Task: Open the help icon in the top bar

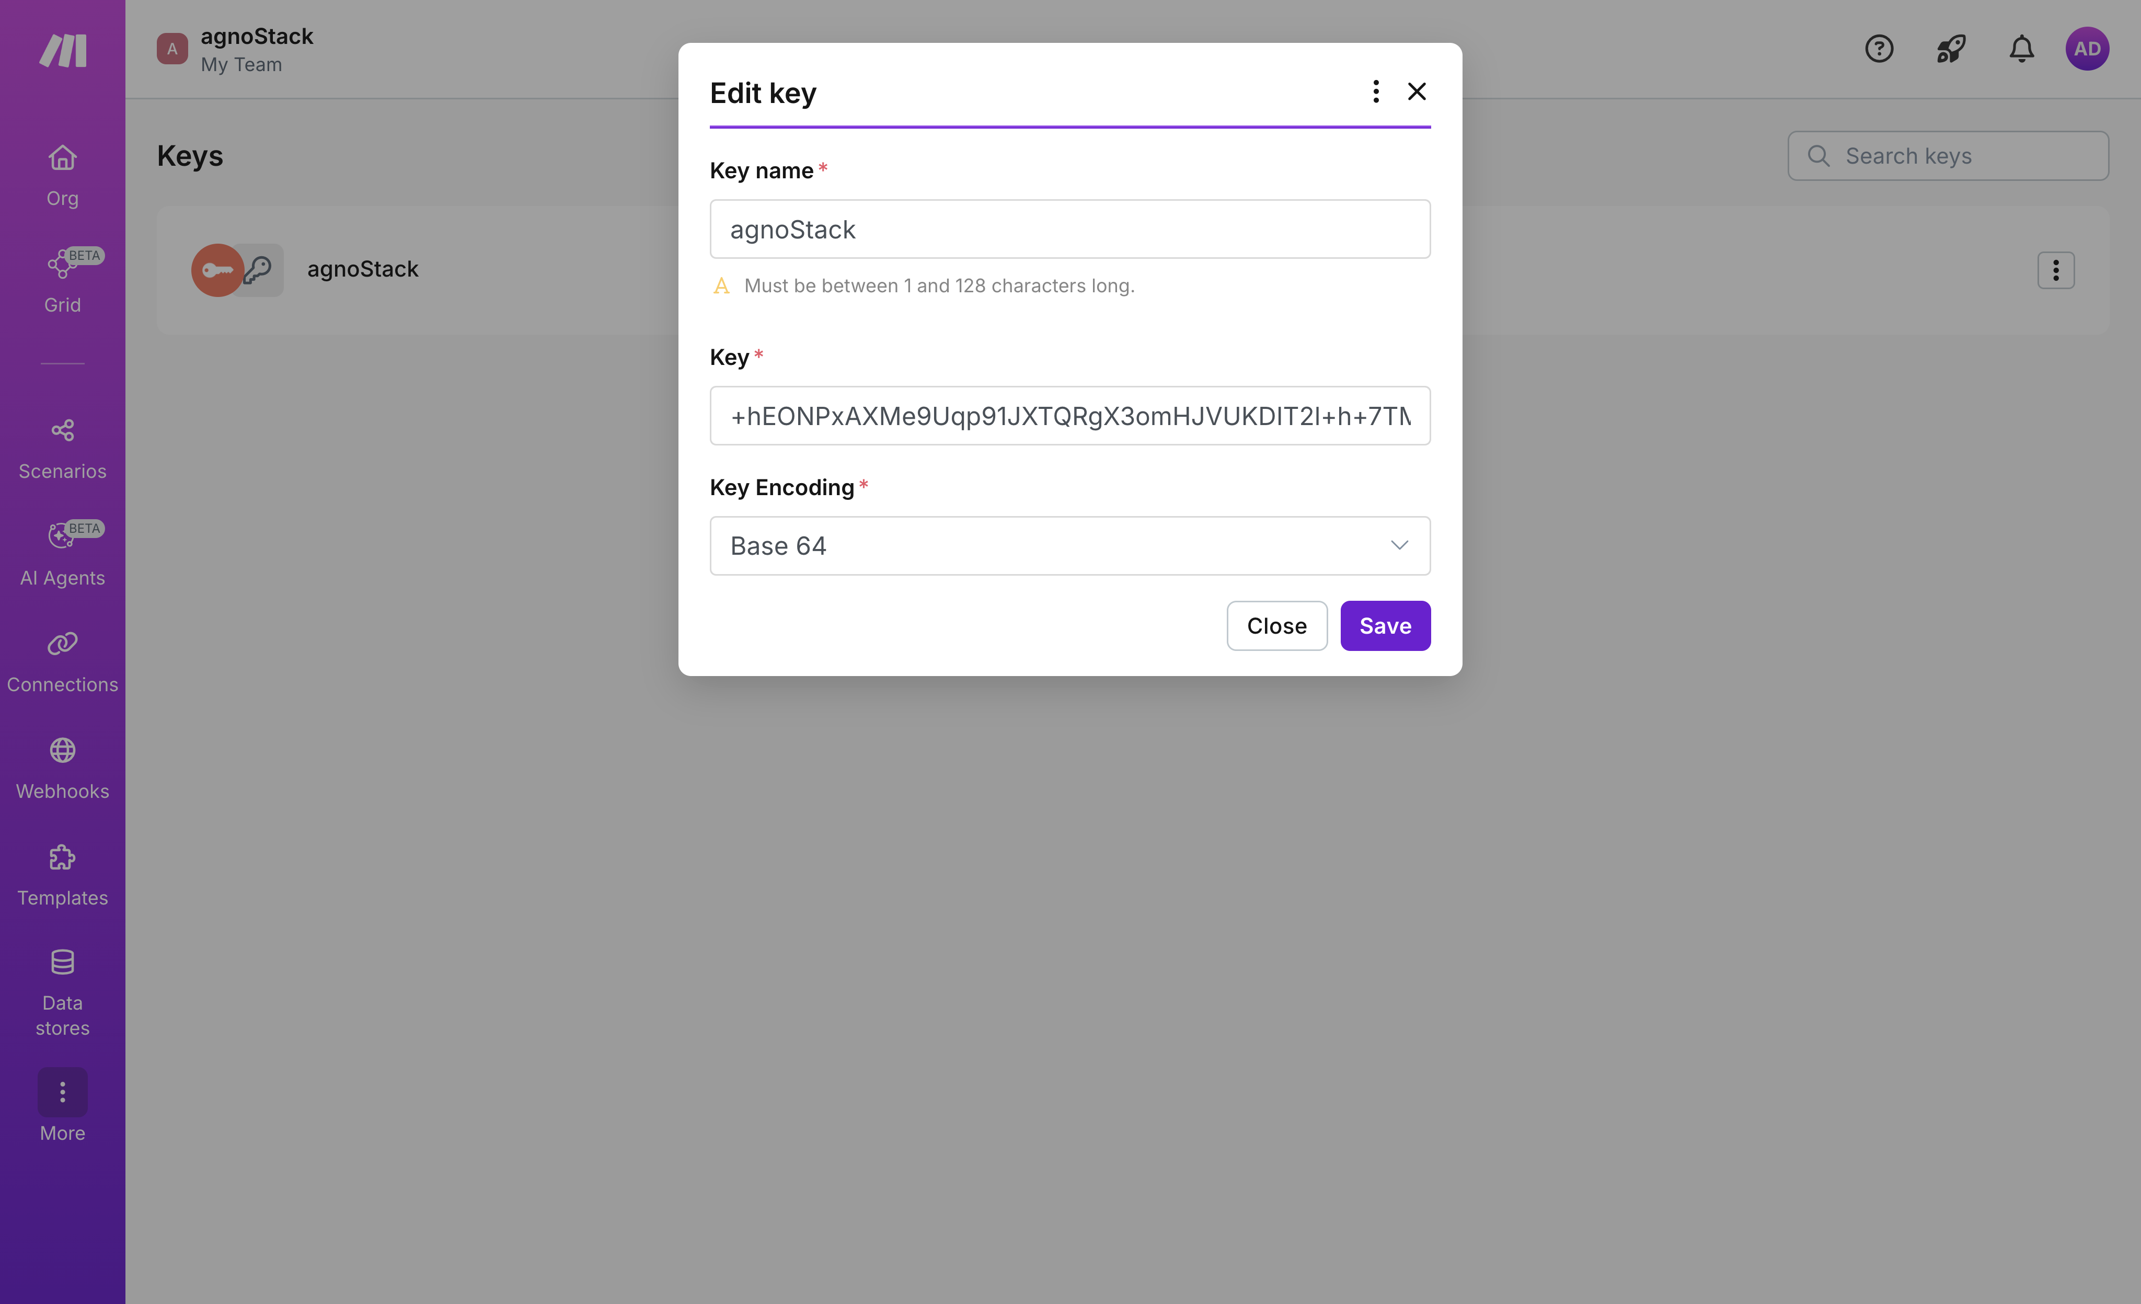Action: click(x=1880, y=49)
